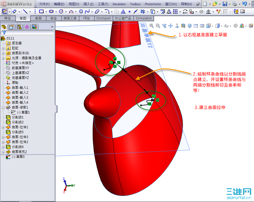
Task: Click the New document icon
Action: tap(205, 4)
